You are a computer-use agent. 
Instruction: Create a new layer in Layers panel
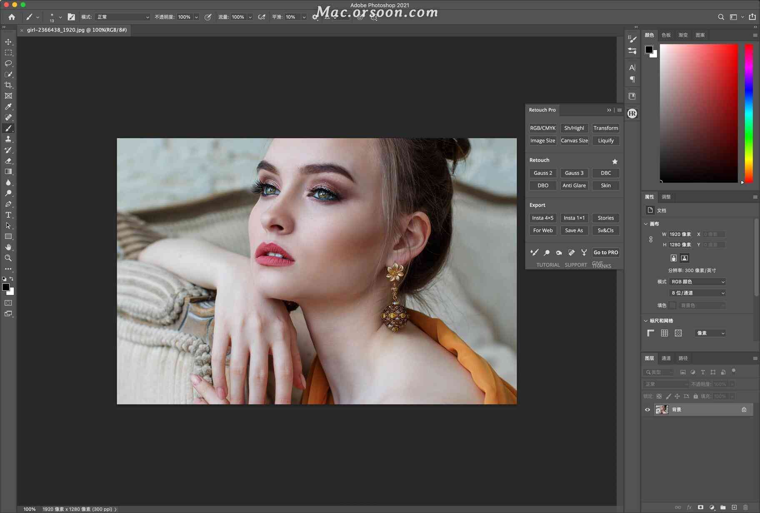(x=734, y=507)
